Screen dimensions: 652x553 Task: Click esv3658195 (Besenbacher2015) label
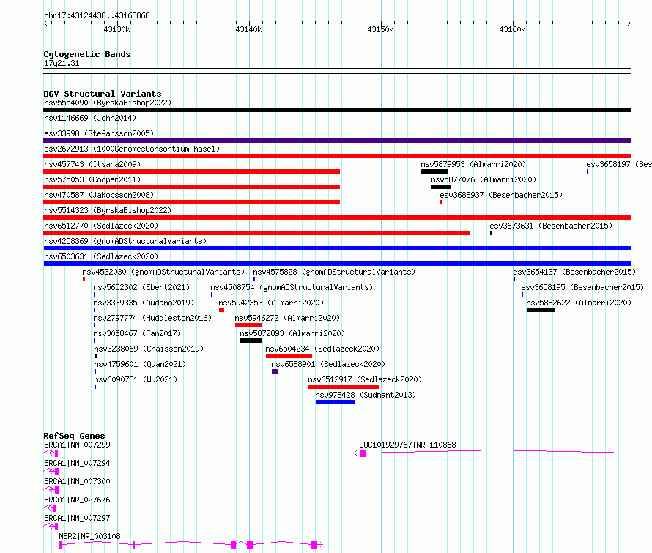[582, 287]
